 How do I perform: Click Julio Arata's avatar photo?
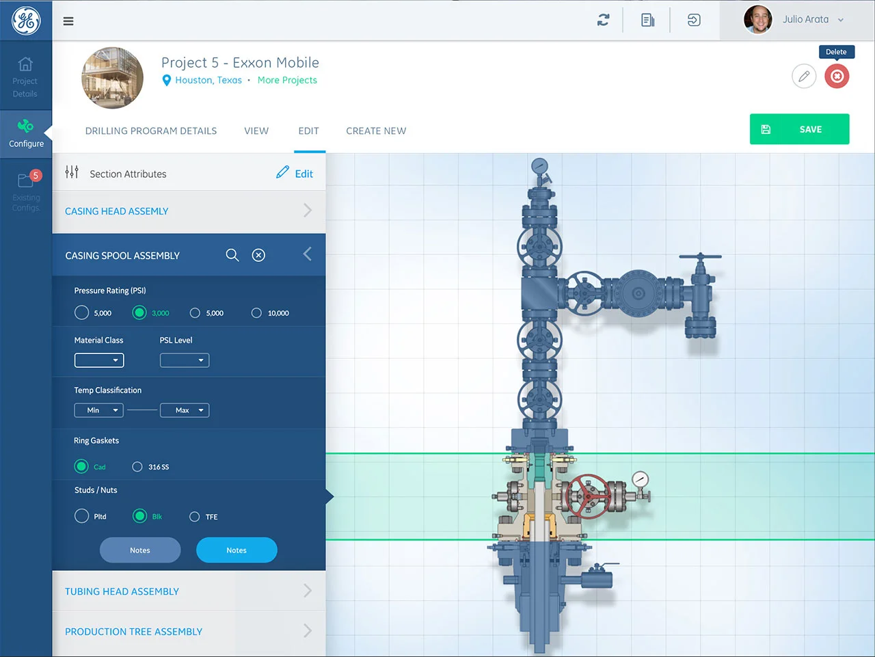758,20
